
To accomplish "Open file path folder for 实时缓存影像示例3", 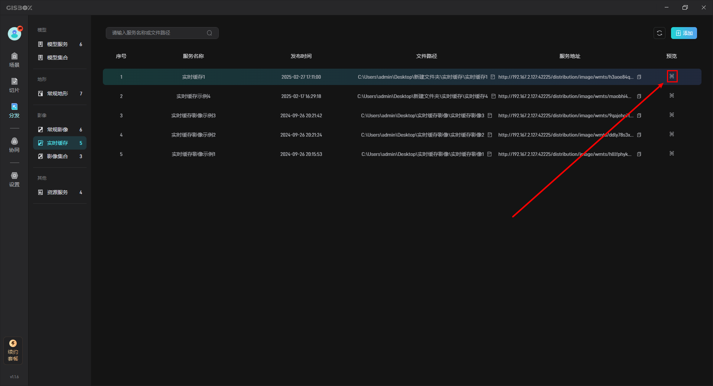I will [490, 115].
